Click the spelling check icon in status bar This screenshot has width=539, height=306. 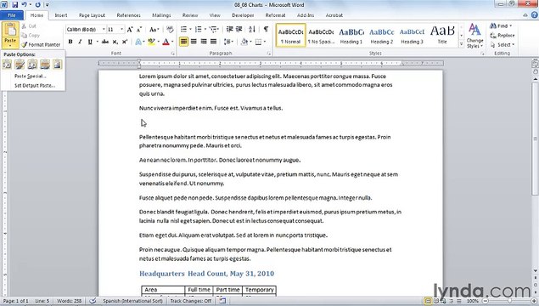(x=93, y=301)
